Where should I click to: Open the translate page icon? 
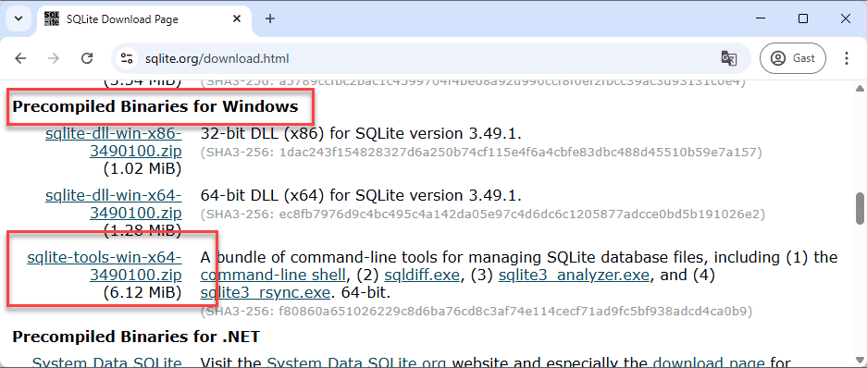pos(729,58)
